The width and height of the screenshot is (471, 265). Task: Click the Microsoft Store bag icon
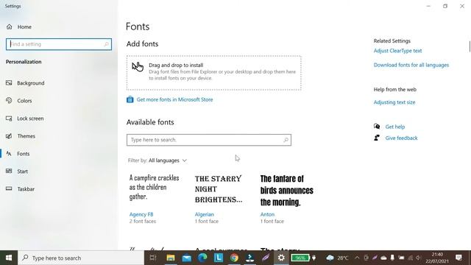point(130,99)
